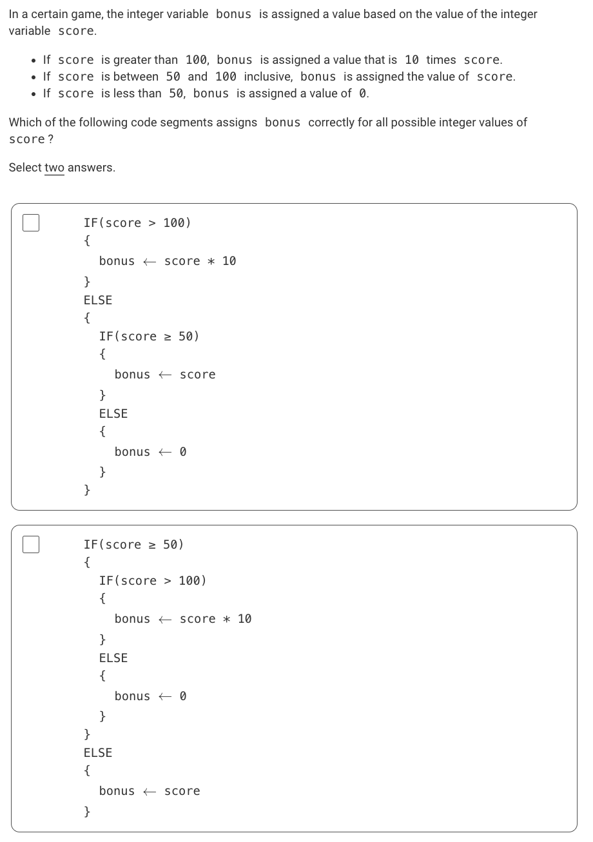593x842 pixels.
Task: Select the second answer card beginning IF(score ≥ 50)
Action: (294, 678)
